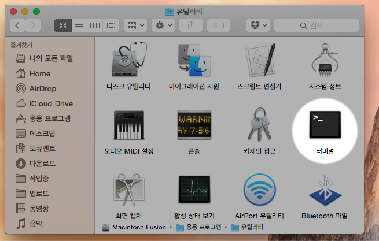
Task: Open 다운로드 in the sidebar
Action: 35,164
